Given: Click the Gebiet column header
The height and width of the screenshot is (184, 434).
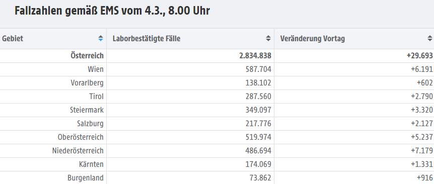Looking at the screenshot, I should point(53,39).
